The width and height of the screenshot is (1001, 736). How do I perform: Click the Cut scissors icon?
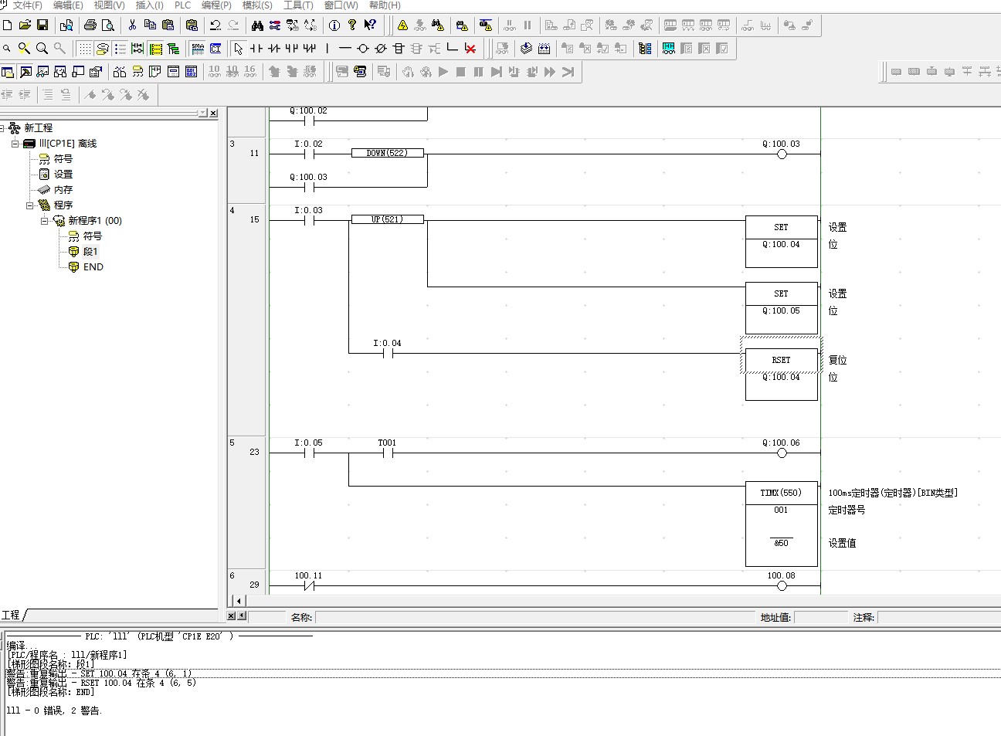point(132,25)
